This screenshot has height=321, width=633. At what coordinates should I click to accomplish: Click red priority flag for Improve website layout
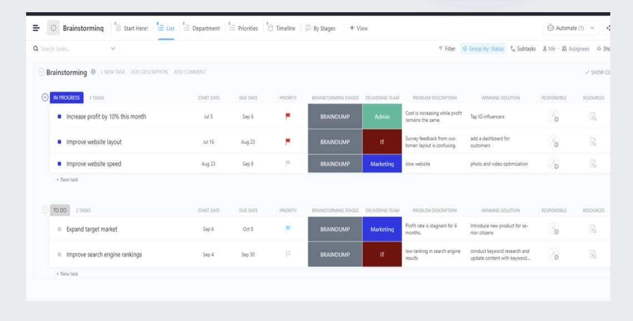tap(288, 142)
